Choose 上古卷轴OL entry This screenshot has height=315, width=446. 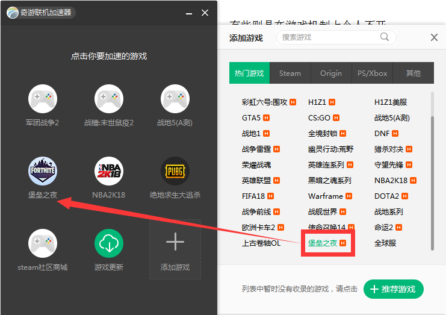click(x=261, y=243)
